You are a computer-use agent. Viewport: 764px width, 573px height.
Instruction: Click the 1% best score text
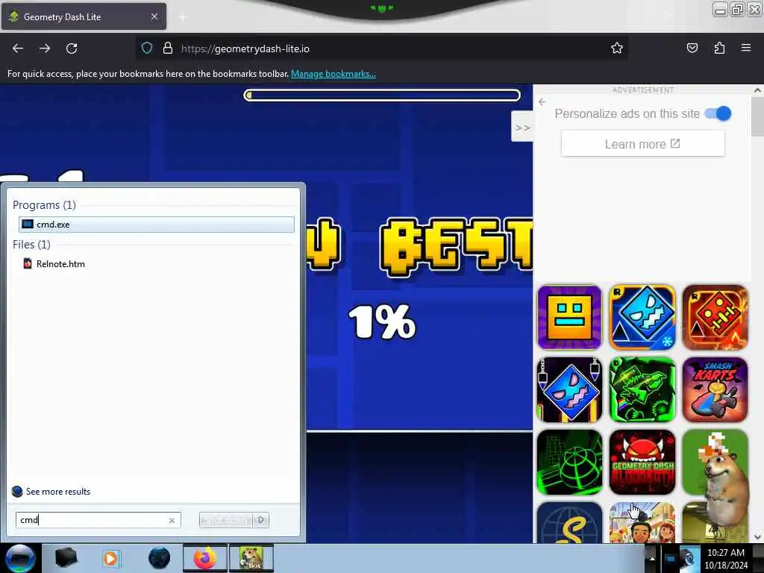(382, 322)
